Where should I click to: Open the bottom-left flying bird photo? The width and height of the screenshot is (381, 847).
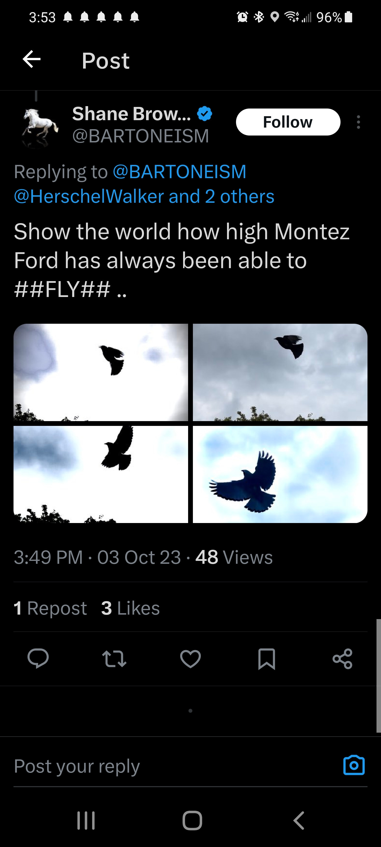point(101,474)
